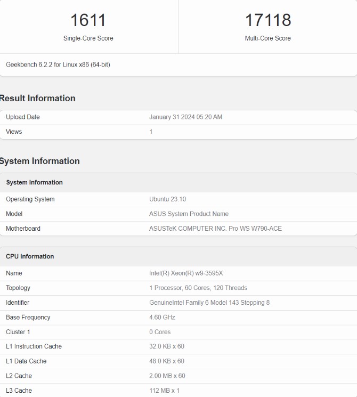Click the Views value '1'
This screenshot has height=397, width=357.
(x=151, y=132)
